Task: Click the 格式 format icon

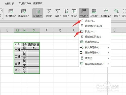Action: (74, 11)
